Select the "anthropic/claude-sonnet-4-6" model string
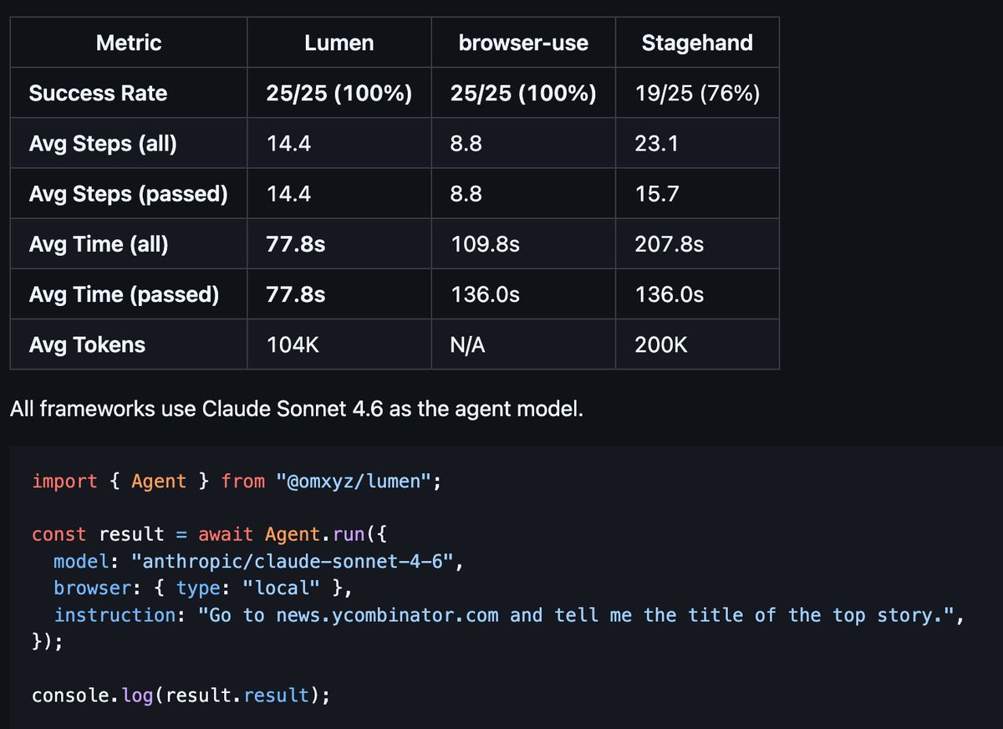 [x=293, y=560]
